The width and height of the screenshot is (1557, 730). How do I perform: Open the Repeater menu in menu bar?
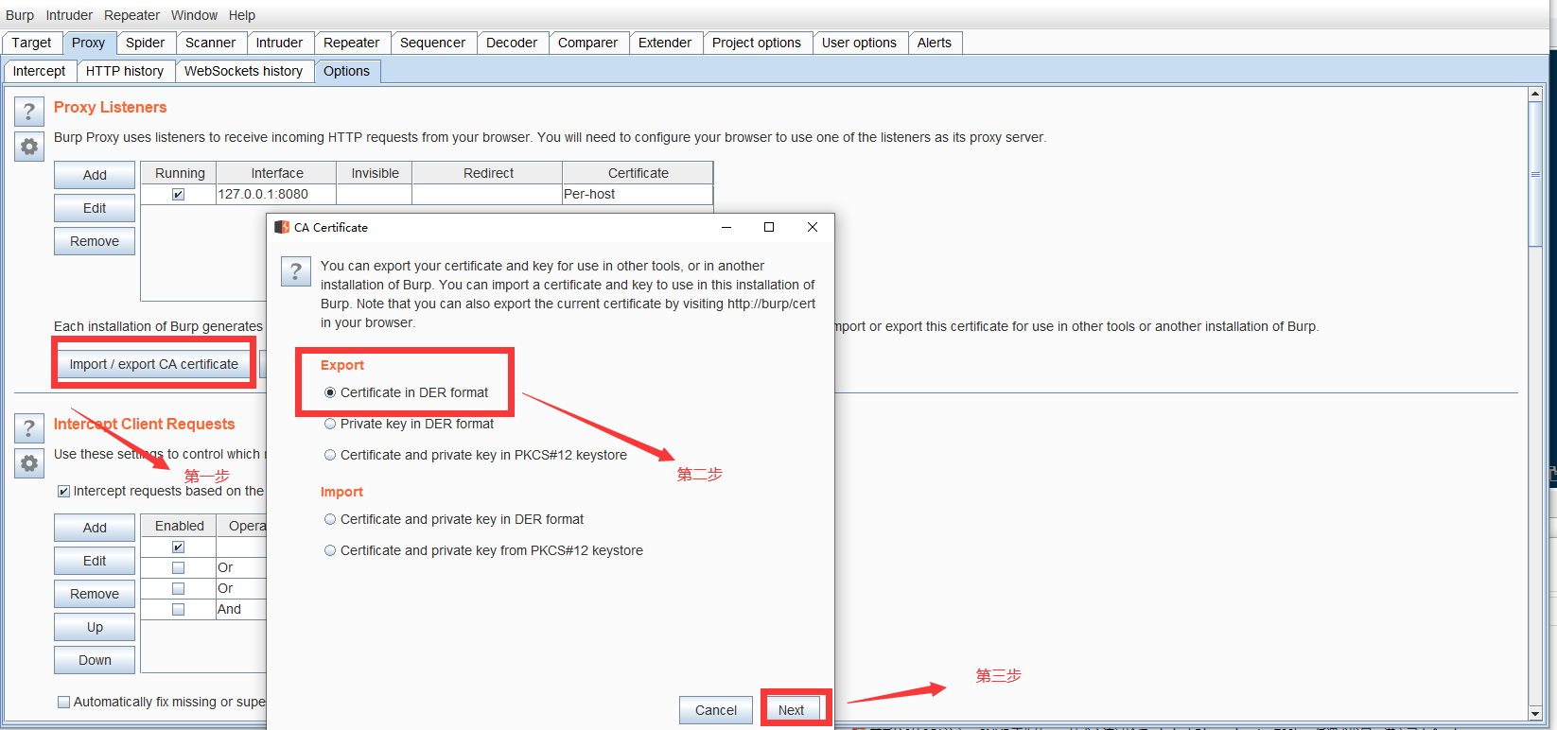[x=131, y=15]
